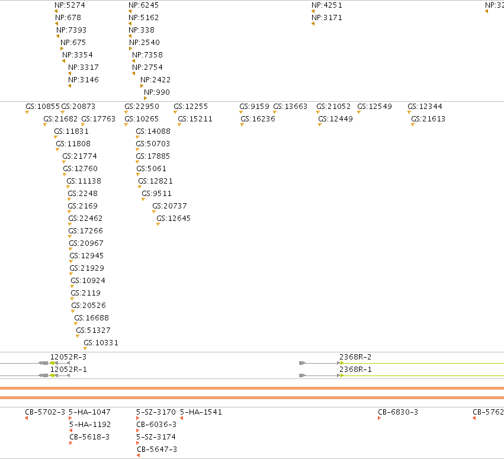This screenshot has height=459, width=504.
Task: Select NP:7358 insertion label
Action: (x=147, y=55)
